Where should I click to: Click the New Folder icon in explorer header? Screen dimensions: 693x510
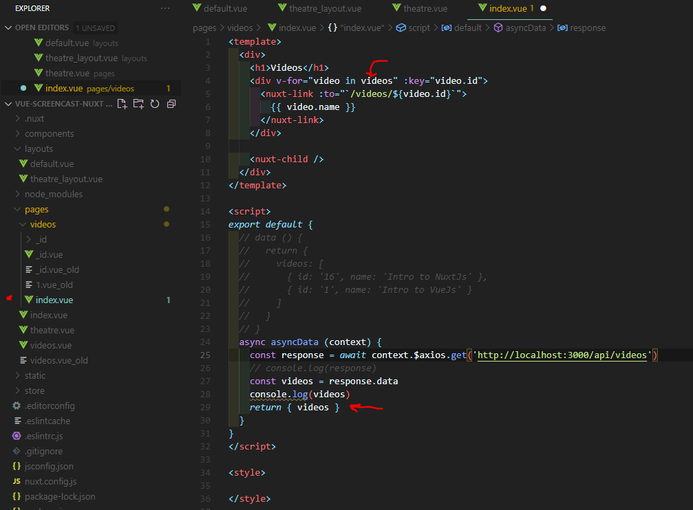[138, 104]
